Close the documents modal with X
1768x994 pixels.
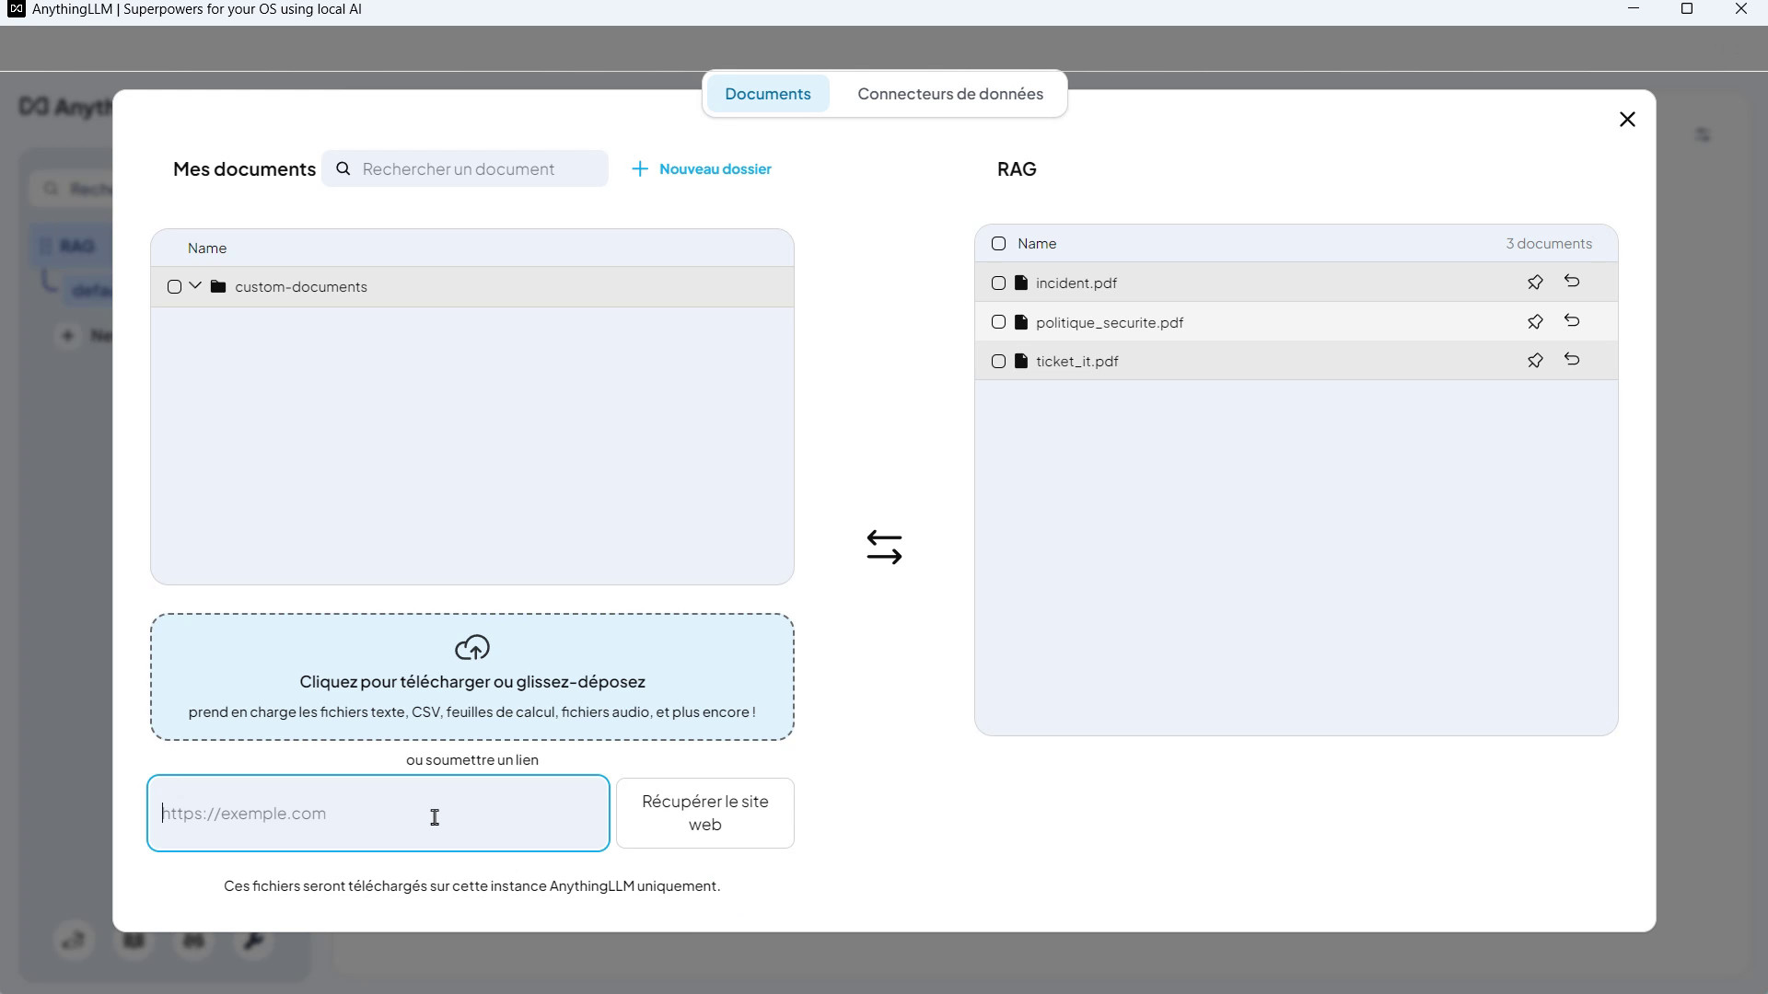pyautogui.click(x=1627, y=120)
